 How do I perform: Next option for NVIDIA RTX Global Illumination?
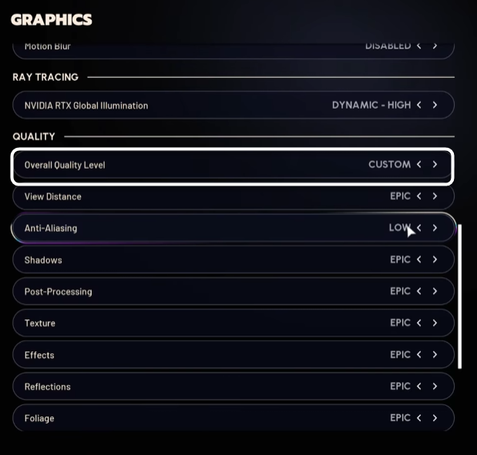pyautogui.click(x=435, y=105)
